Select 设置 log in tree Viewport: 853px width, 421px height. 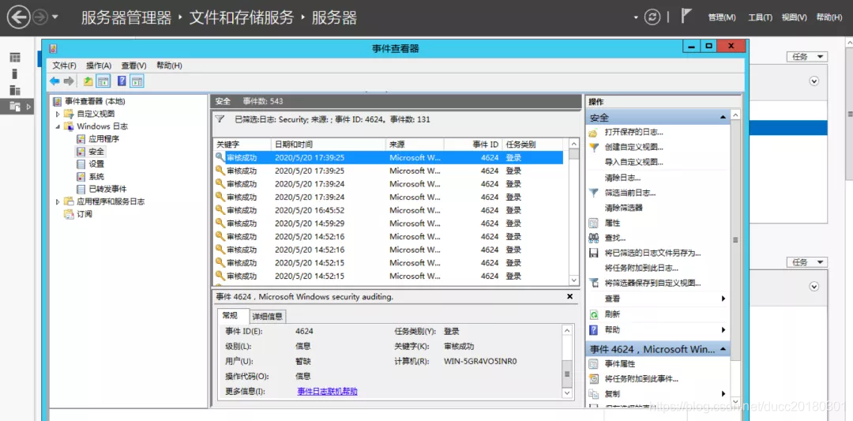click(96, 164)
